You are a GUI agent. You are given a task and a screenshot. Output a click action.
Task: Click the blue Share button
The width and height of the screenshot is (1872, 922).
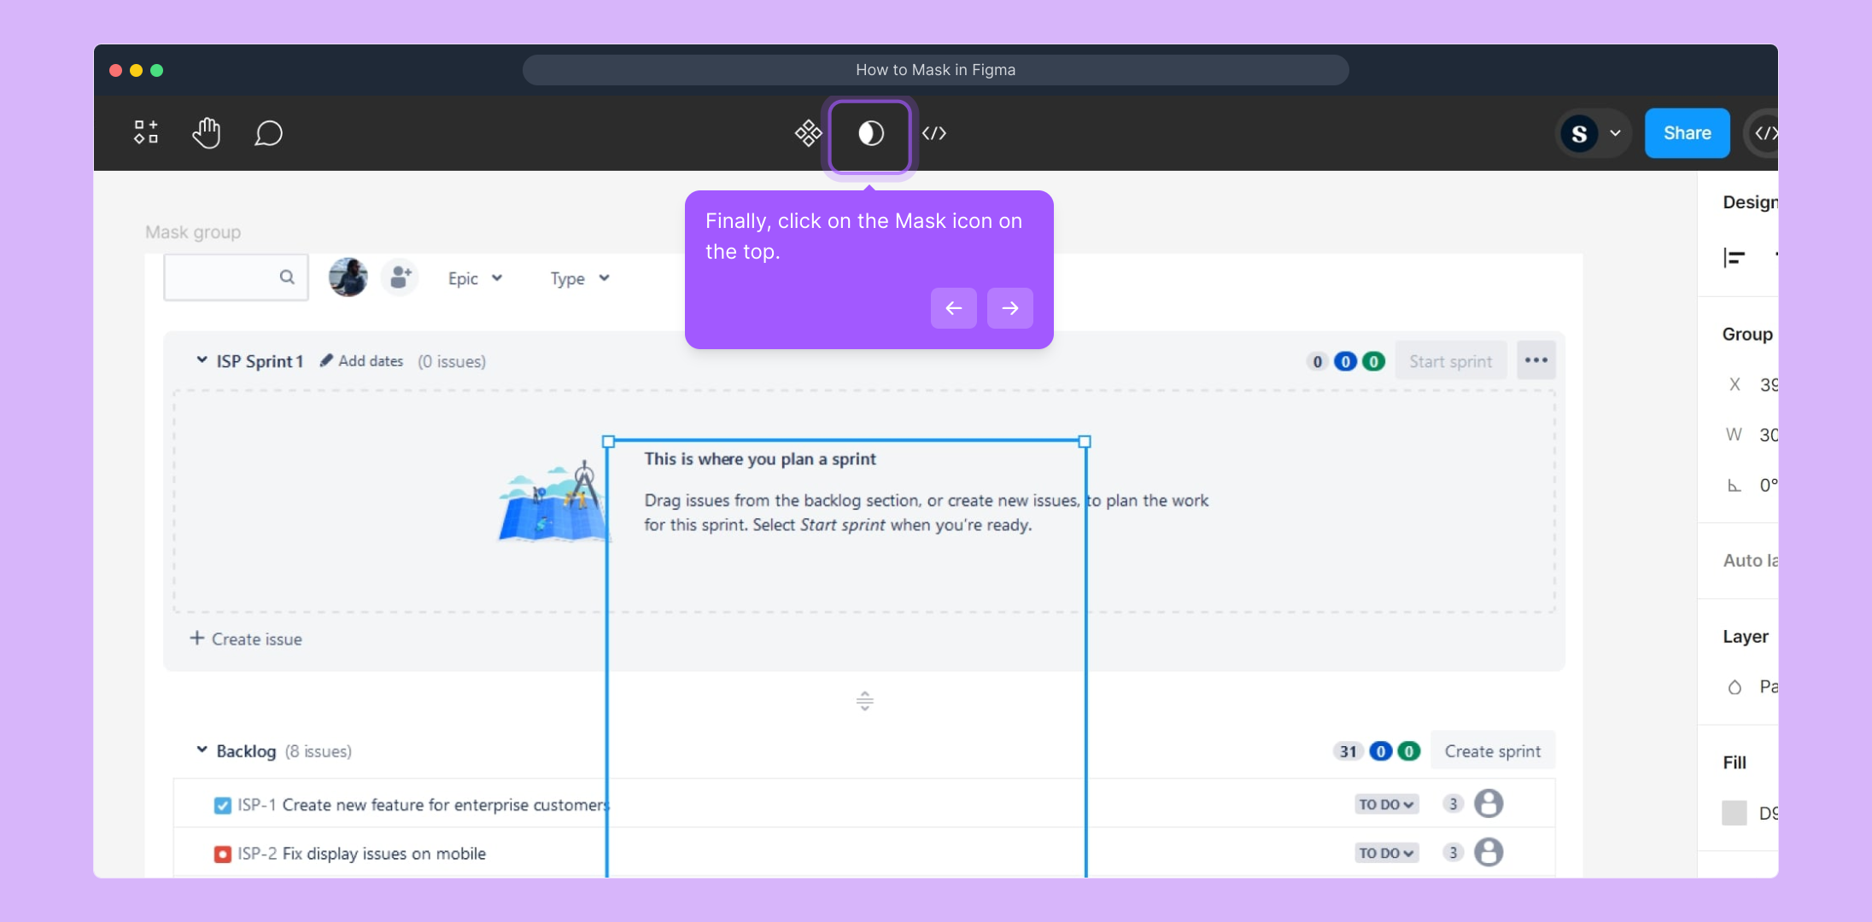[x=1687, y=133]
